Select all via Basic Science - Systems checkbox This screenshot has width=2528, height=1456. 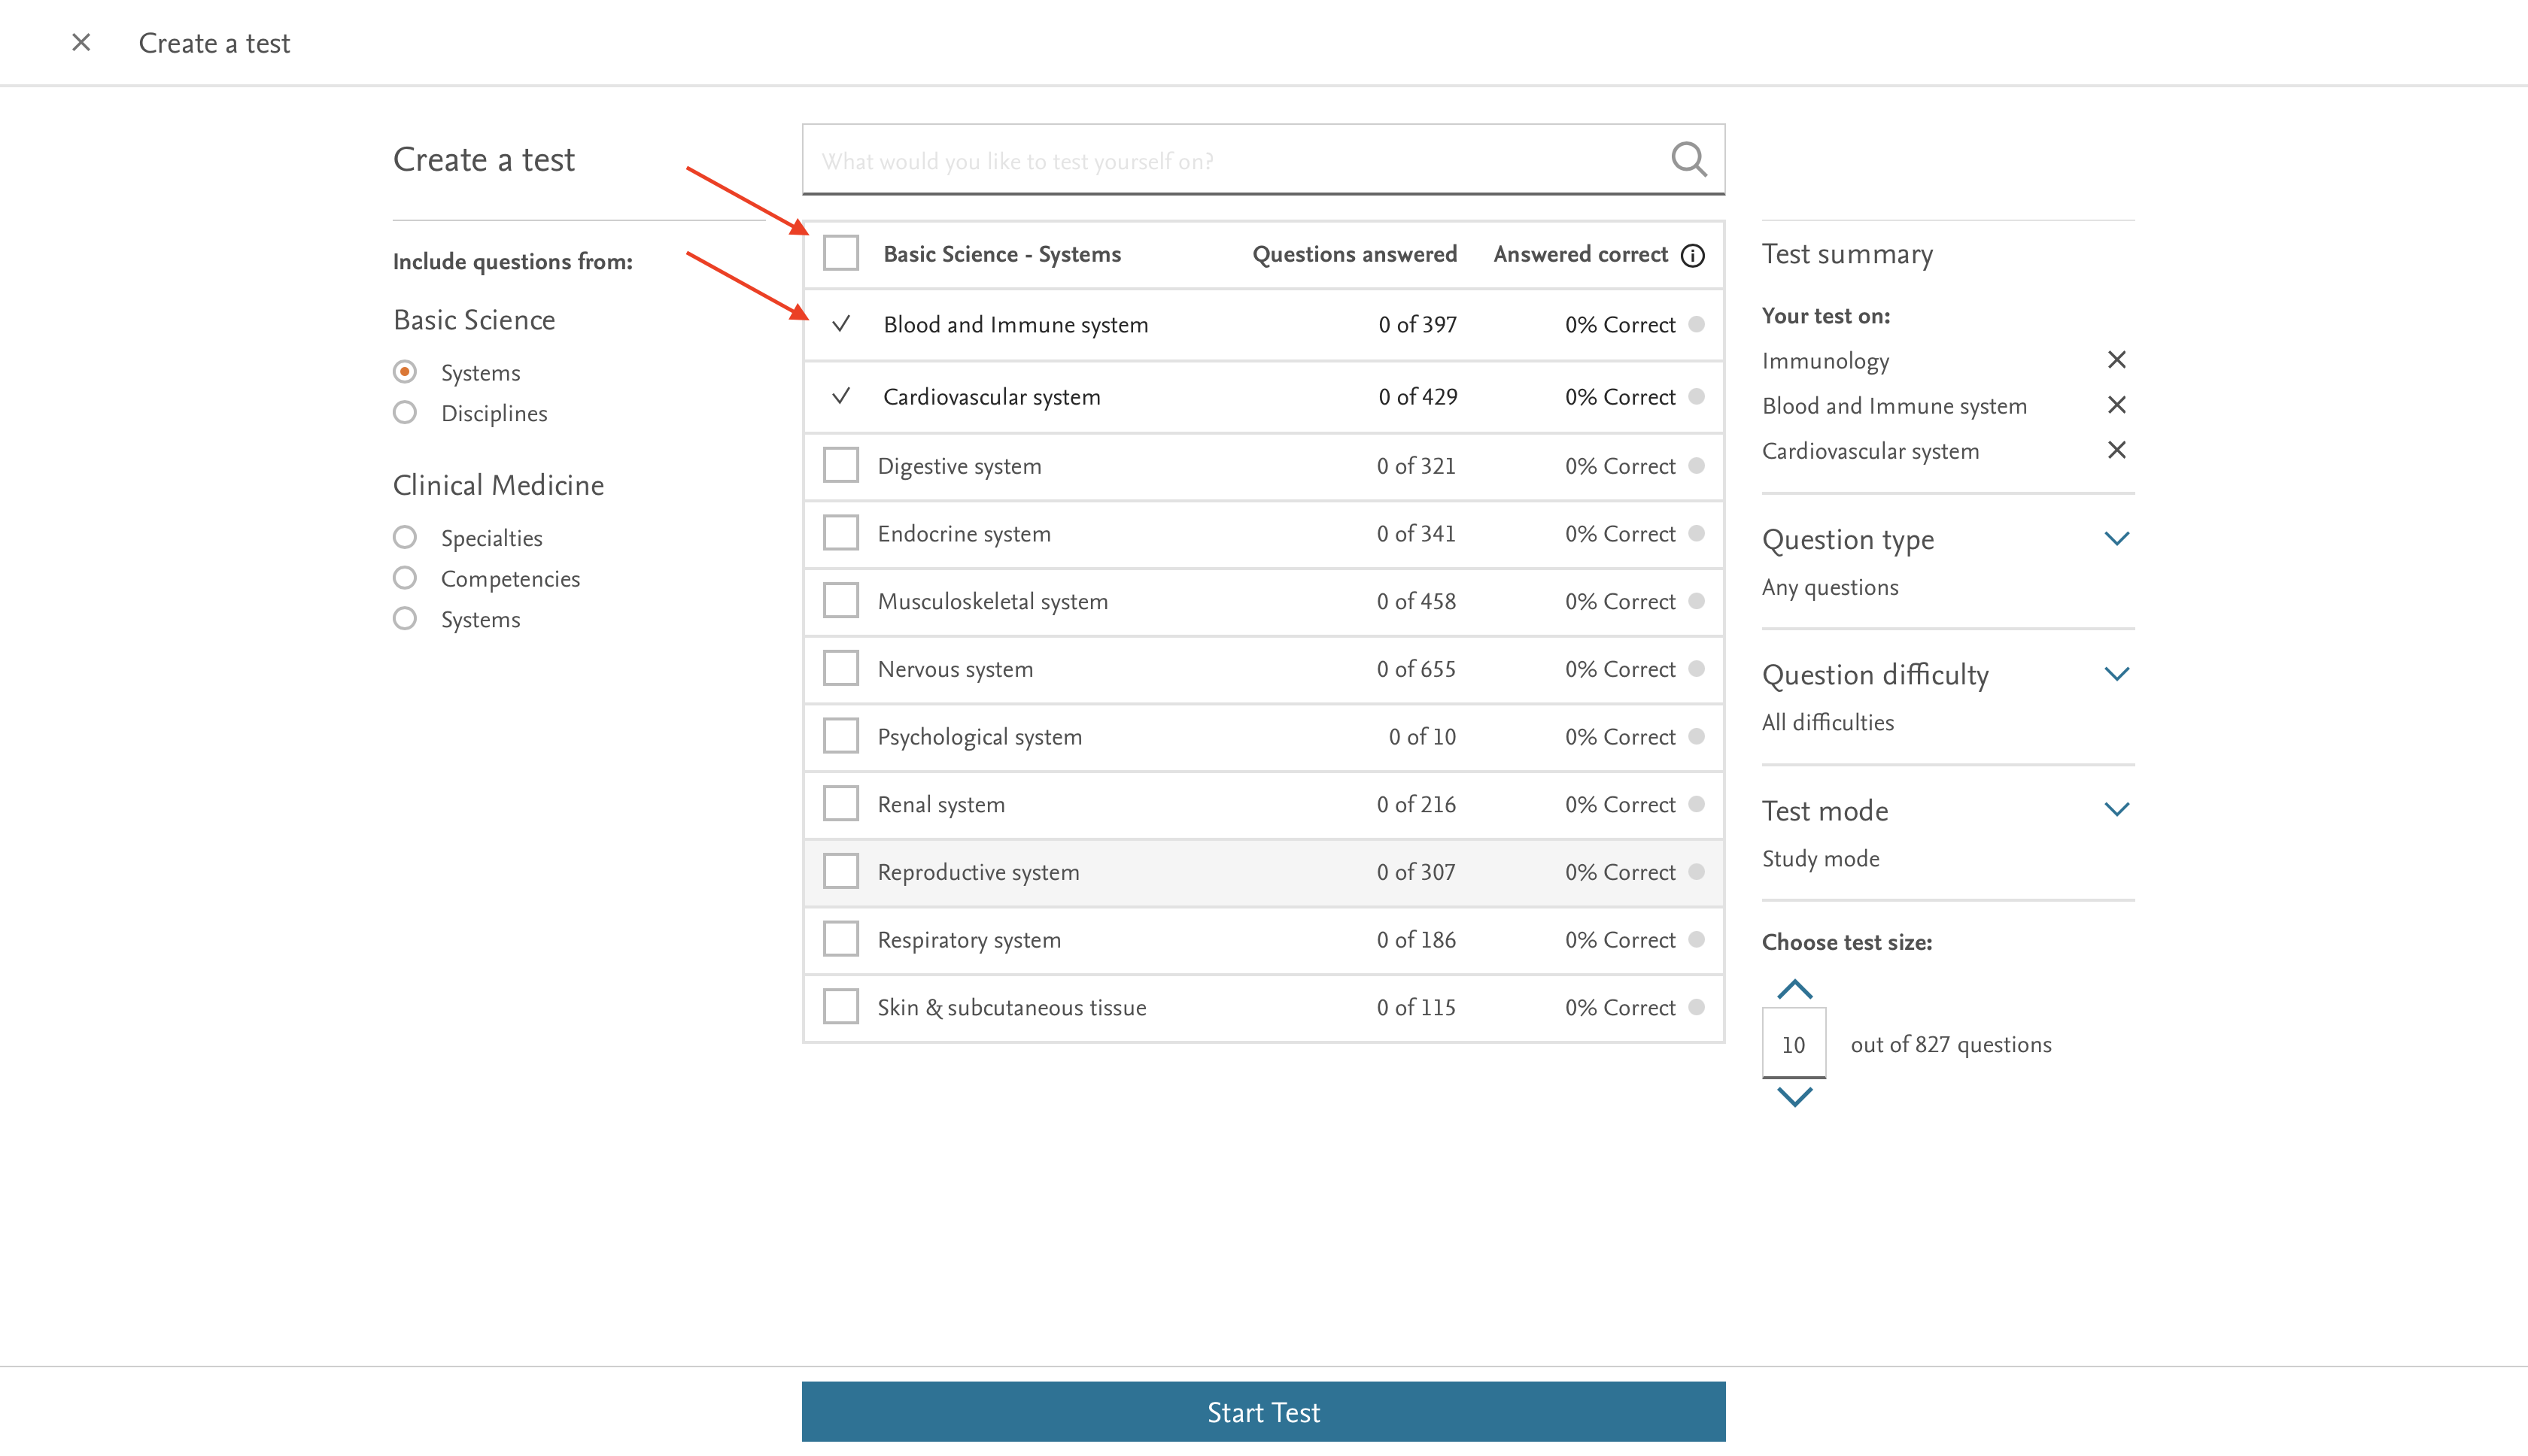(x=840, y=253)
